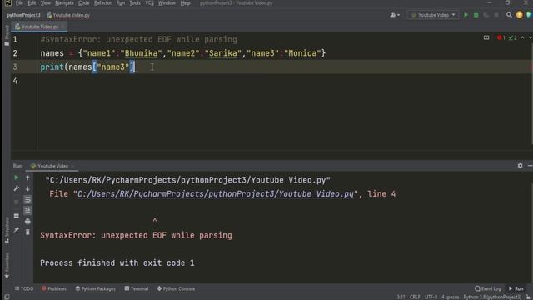Viewport: 533px width, 300px height.
Task: Run the Youtube Video configuration from the top toolbar
Action: 466,15
